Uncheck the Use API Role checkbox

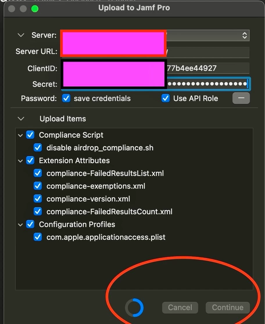click(x=166, y=98)
